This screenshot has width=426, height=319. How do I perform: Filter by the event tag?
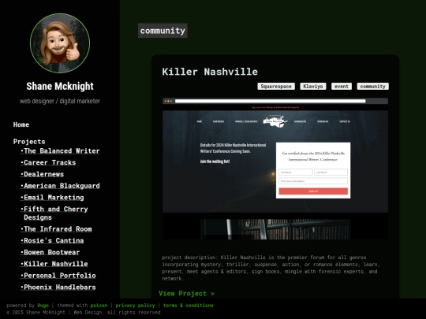point(342,87)
